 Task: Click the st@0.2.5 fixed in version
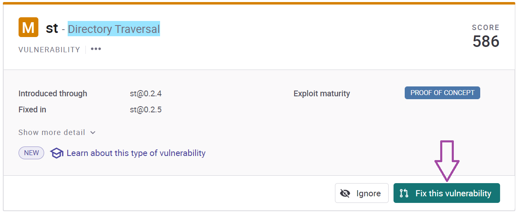click(x=146, y=110)
